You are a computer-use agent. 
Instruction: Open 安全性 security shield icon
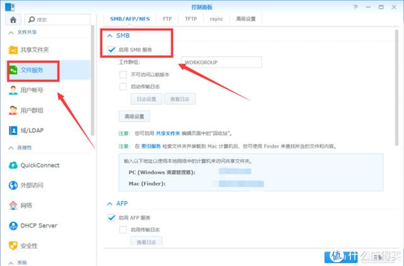click(13, 245)
